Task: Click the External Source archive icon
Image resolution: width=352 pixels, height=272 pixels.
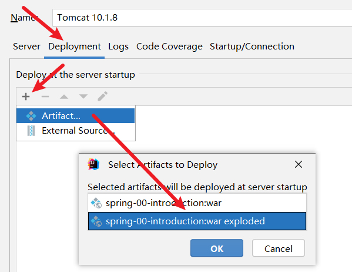Action: tap(31, 131)
